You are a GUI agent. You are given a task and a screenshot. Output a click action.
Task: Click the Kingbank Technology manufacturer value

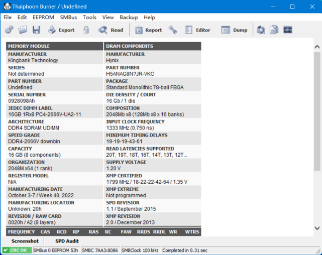[x=33, y=60]
